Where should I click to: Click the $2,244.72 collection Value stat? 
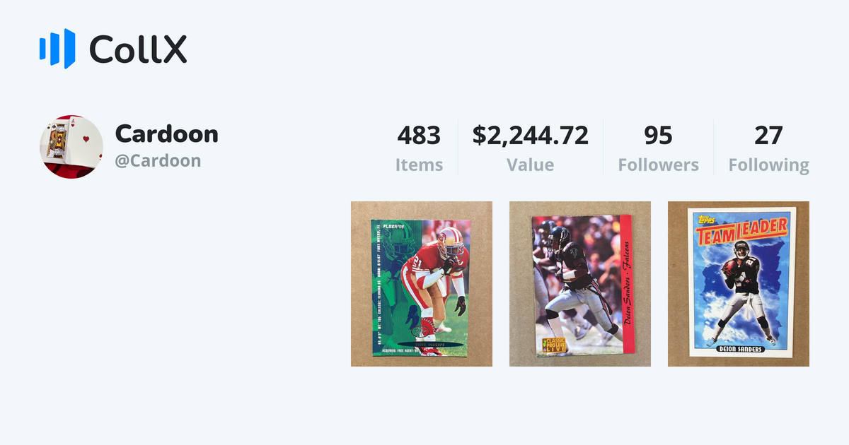point(531,135)
